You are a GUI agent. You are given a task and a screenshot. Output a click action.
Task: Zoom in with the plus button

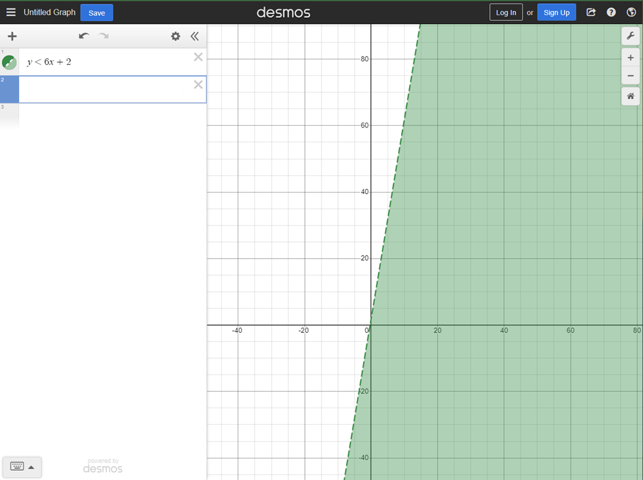pyautogui.click(x=631, y=58)
